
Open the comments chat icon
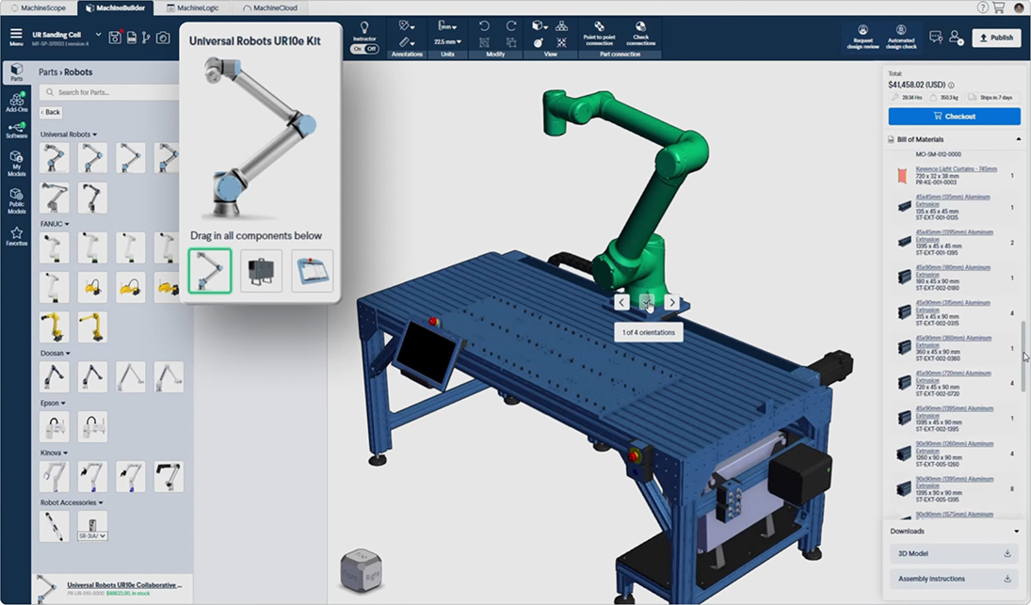(x=936, y=38)
